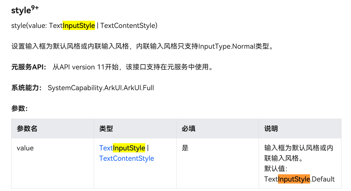Click the 参数 section label
The width and height of the screenshot is (351, 191).
(19, 109)
